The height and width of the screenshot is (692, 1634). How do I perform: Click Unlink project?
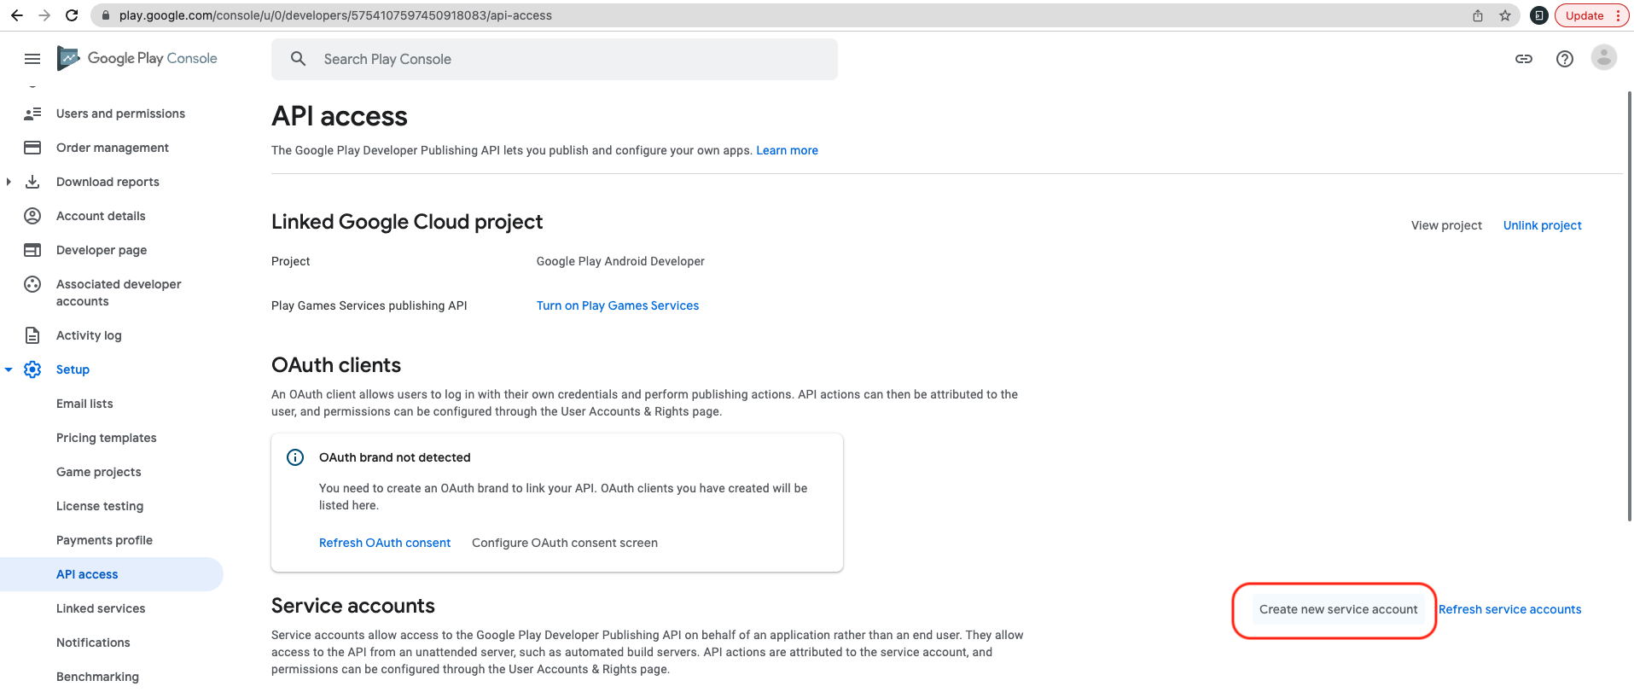coord(1542,225)
